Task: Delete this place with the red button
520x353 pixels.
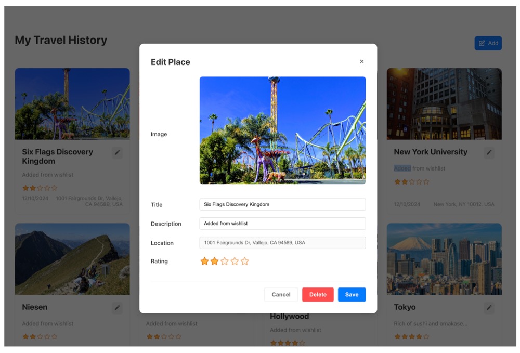Action: (x=318, y=294)
